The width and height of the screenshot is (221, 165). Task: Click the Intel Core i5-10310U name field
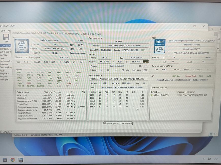[x=49, y=40]
